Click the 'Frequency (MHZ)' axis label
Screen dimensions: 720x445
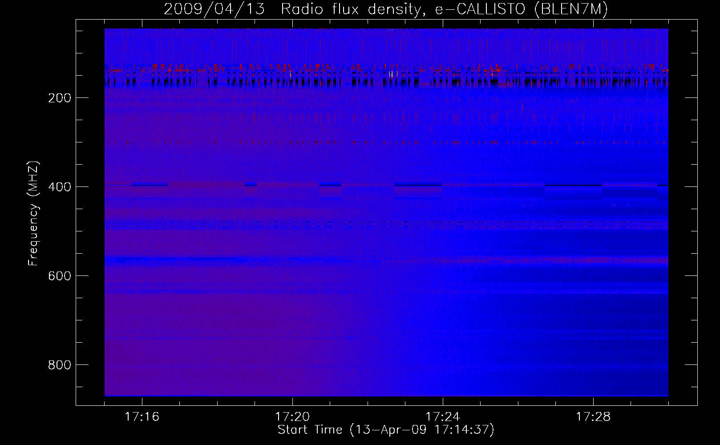pyautogui.click(x=33, y=214)
